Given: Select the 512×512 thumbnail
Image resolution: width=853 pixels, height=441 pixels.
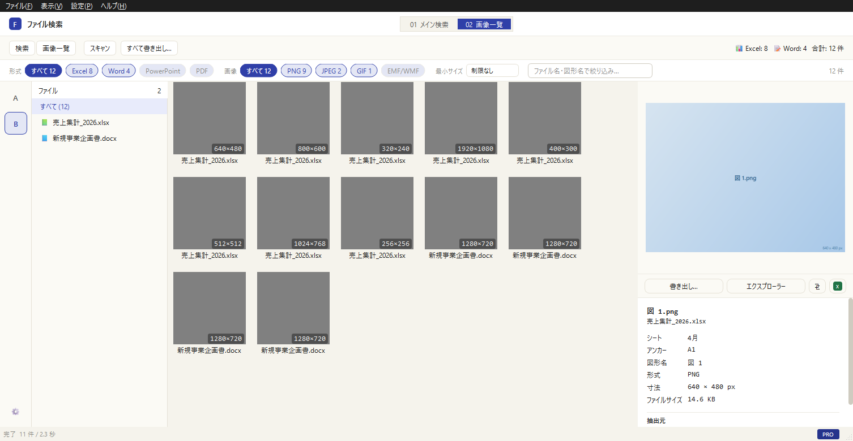Looking at the screenshot, I should pyautogui.click(x=210, y=213).
